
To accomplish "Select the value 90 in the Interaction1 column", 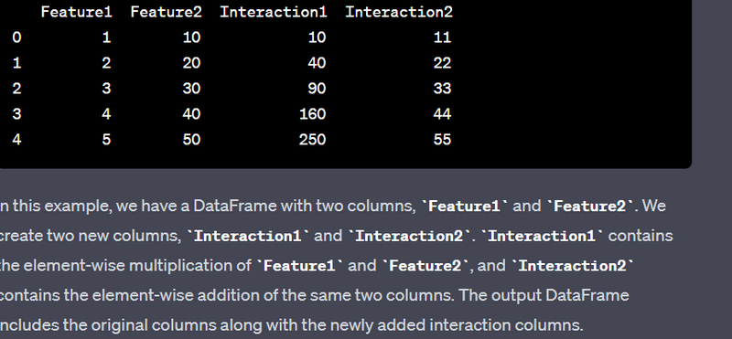I will [x=317, y=88].
